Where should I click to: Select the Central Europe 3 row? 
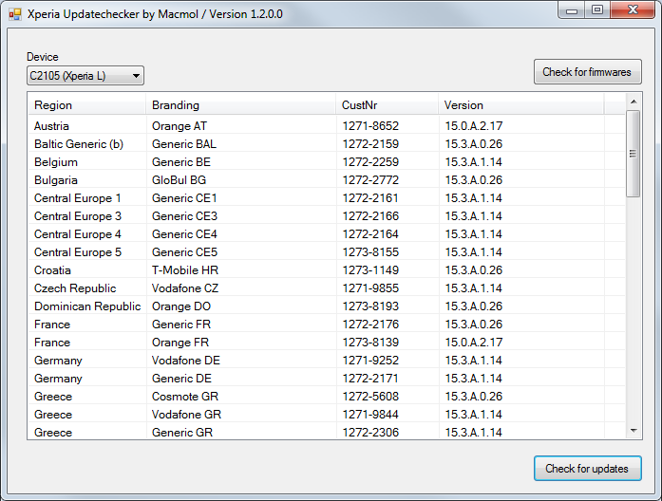pyautogui.click(x=327, y=216)
